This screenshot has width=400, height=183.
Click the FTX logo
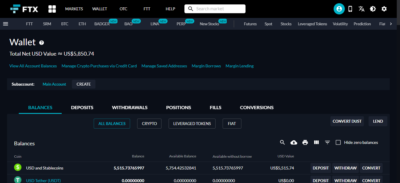tap(24, 9)
